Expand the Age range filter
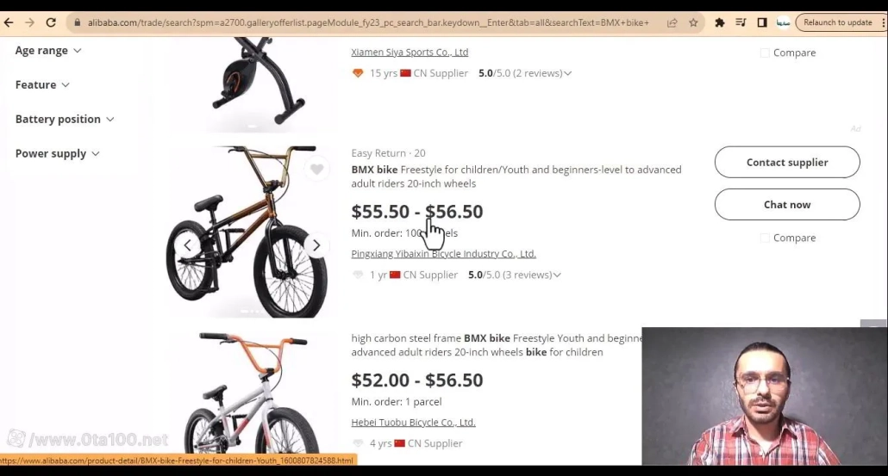This screenshot has height=476, width=888. click(48, 50)
